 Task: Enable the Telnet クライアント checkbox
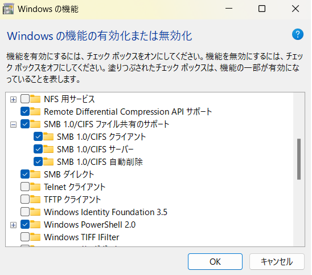(25, 187)
